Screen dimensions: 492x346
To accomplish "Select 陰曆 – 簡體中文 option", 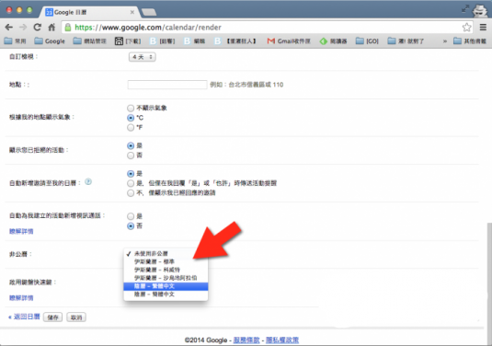I will 166,294.
